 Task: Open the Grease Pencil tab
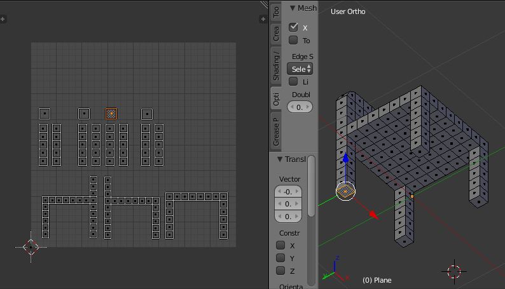coord(276,131)
